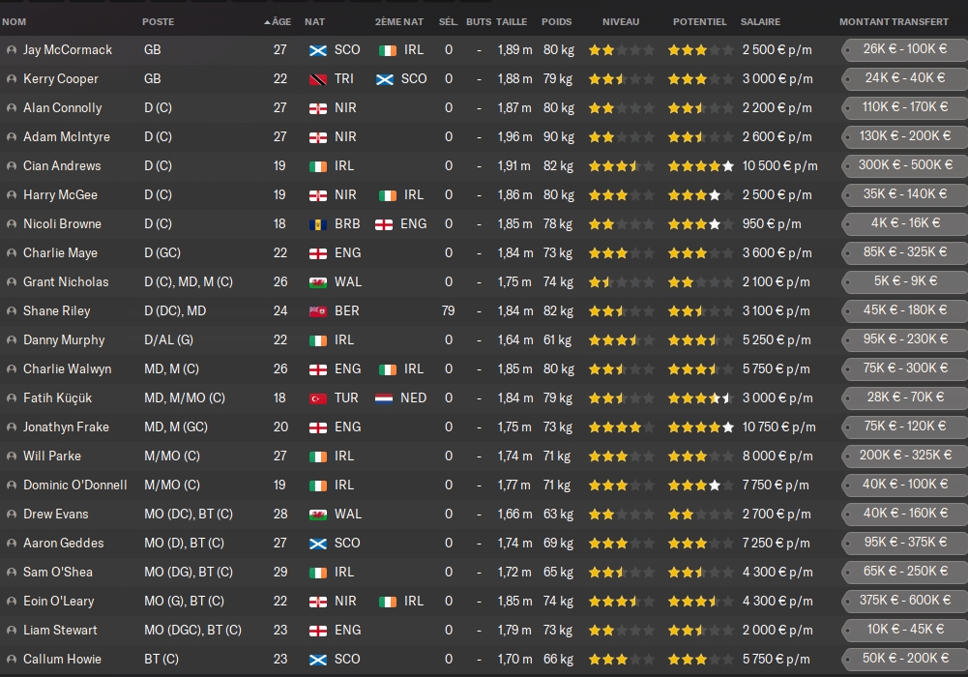968x677 pixels.
Task: Click the person icon beside Jay McCormack
Action: [11, 50]
